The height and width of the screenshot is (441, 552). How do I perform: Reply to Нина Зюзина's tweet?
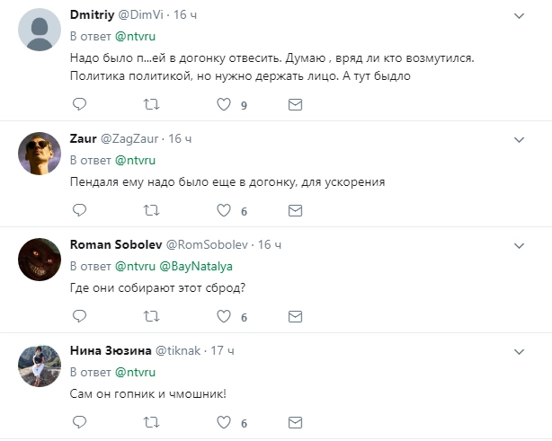pyautogui.click(x=79, y=421)
